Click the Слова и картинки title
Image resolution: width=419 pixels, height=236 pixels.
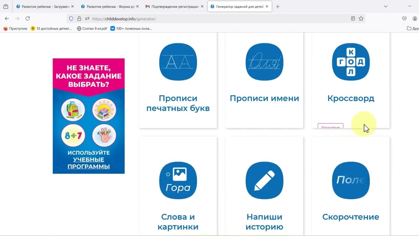click(x=178, y=222)
